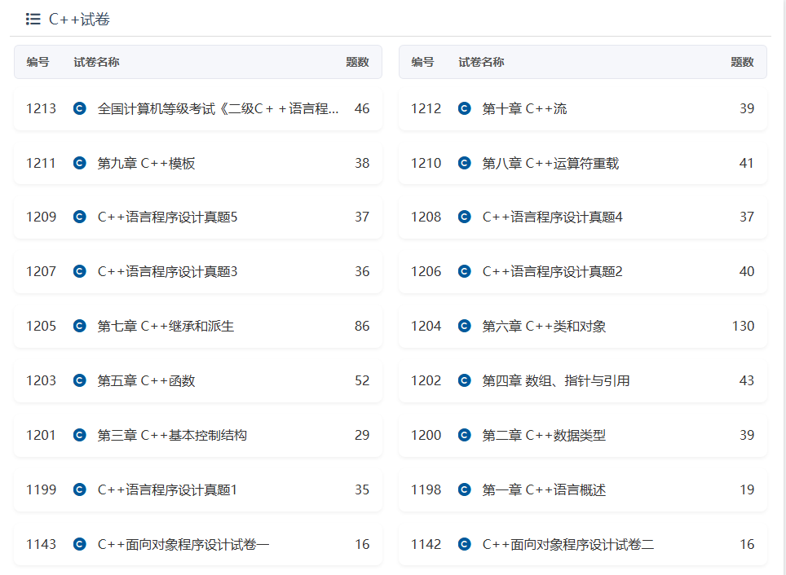Click the C icon for C++面向对象程序设计试卷一
Viewport: 786px width, 575px height.
pyautogui.click(x=80, y=544)
